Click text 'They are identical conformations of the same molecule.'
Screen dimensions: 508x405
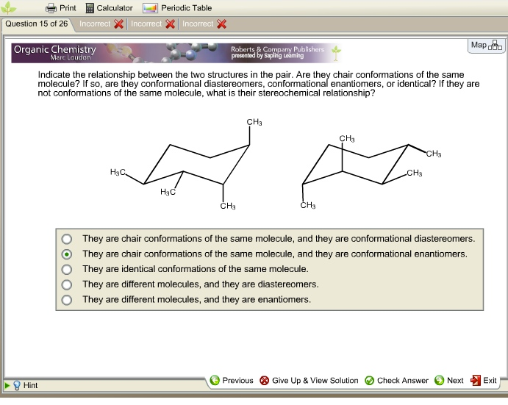point(196,269)
